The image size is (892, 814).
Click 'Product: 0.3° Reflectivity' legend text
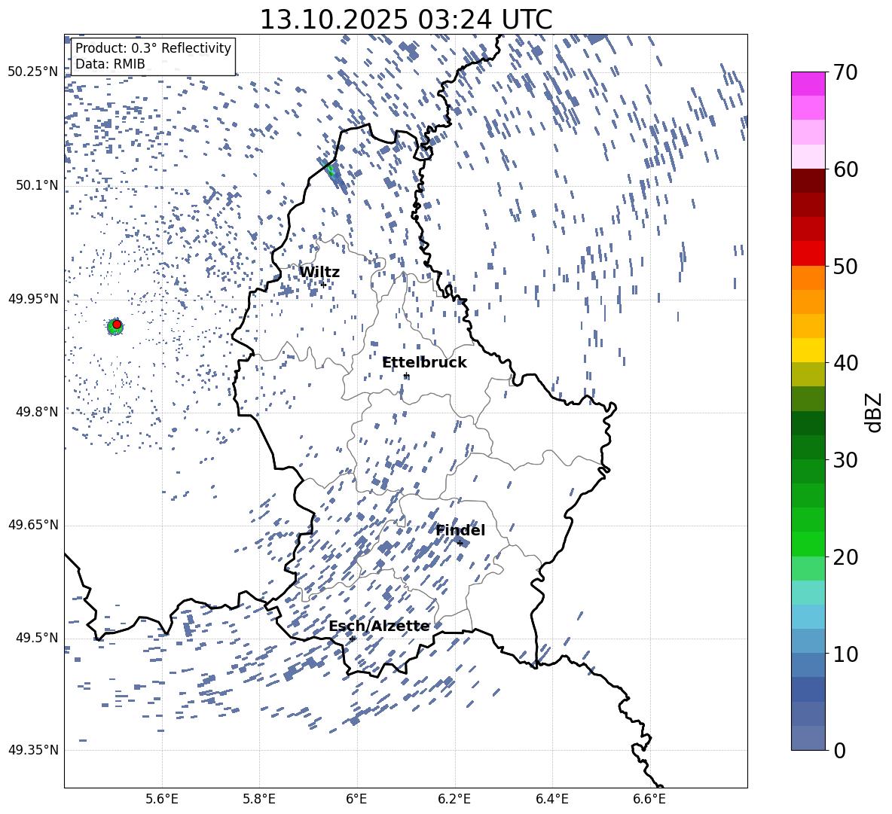pyautogui.click(x=153, y=48)
